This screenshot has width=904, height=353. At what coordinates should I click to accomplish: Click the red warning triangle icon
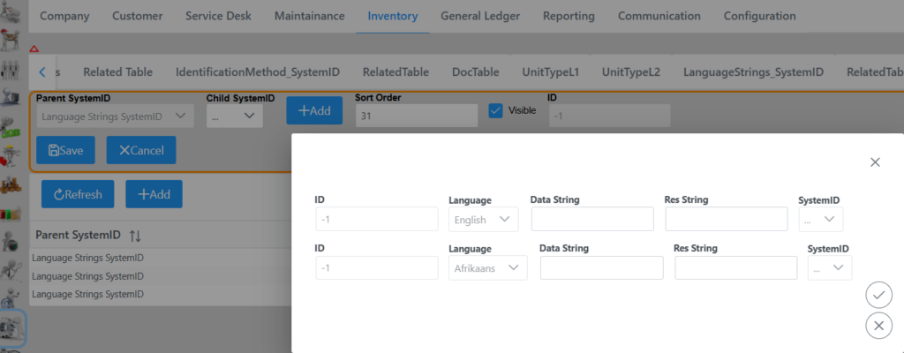(x=34, y=49)
